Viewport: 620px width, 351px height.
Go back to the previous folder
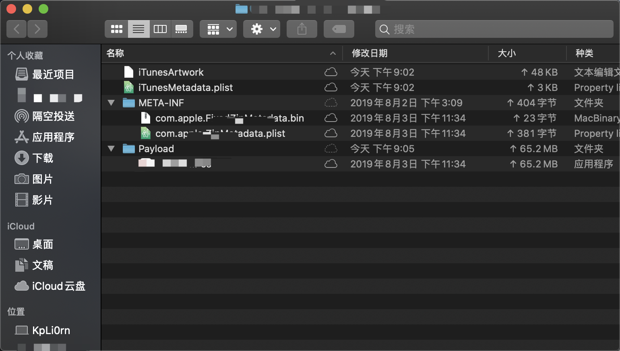pyautogui.click(x=17, y=29)
